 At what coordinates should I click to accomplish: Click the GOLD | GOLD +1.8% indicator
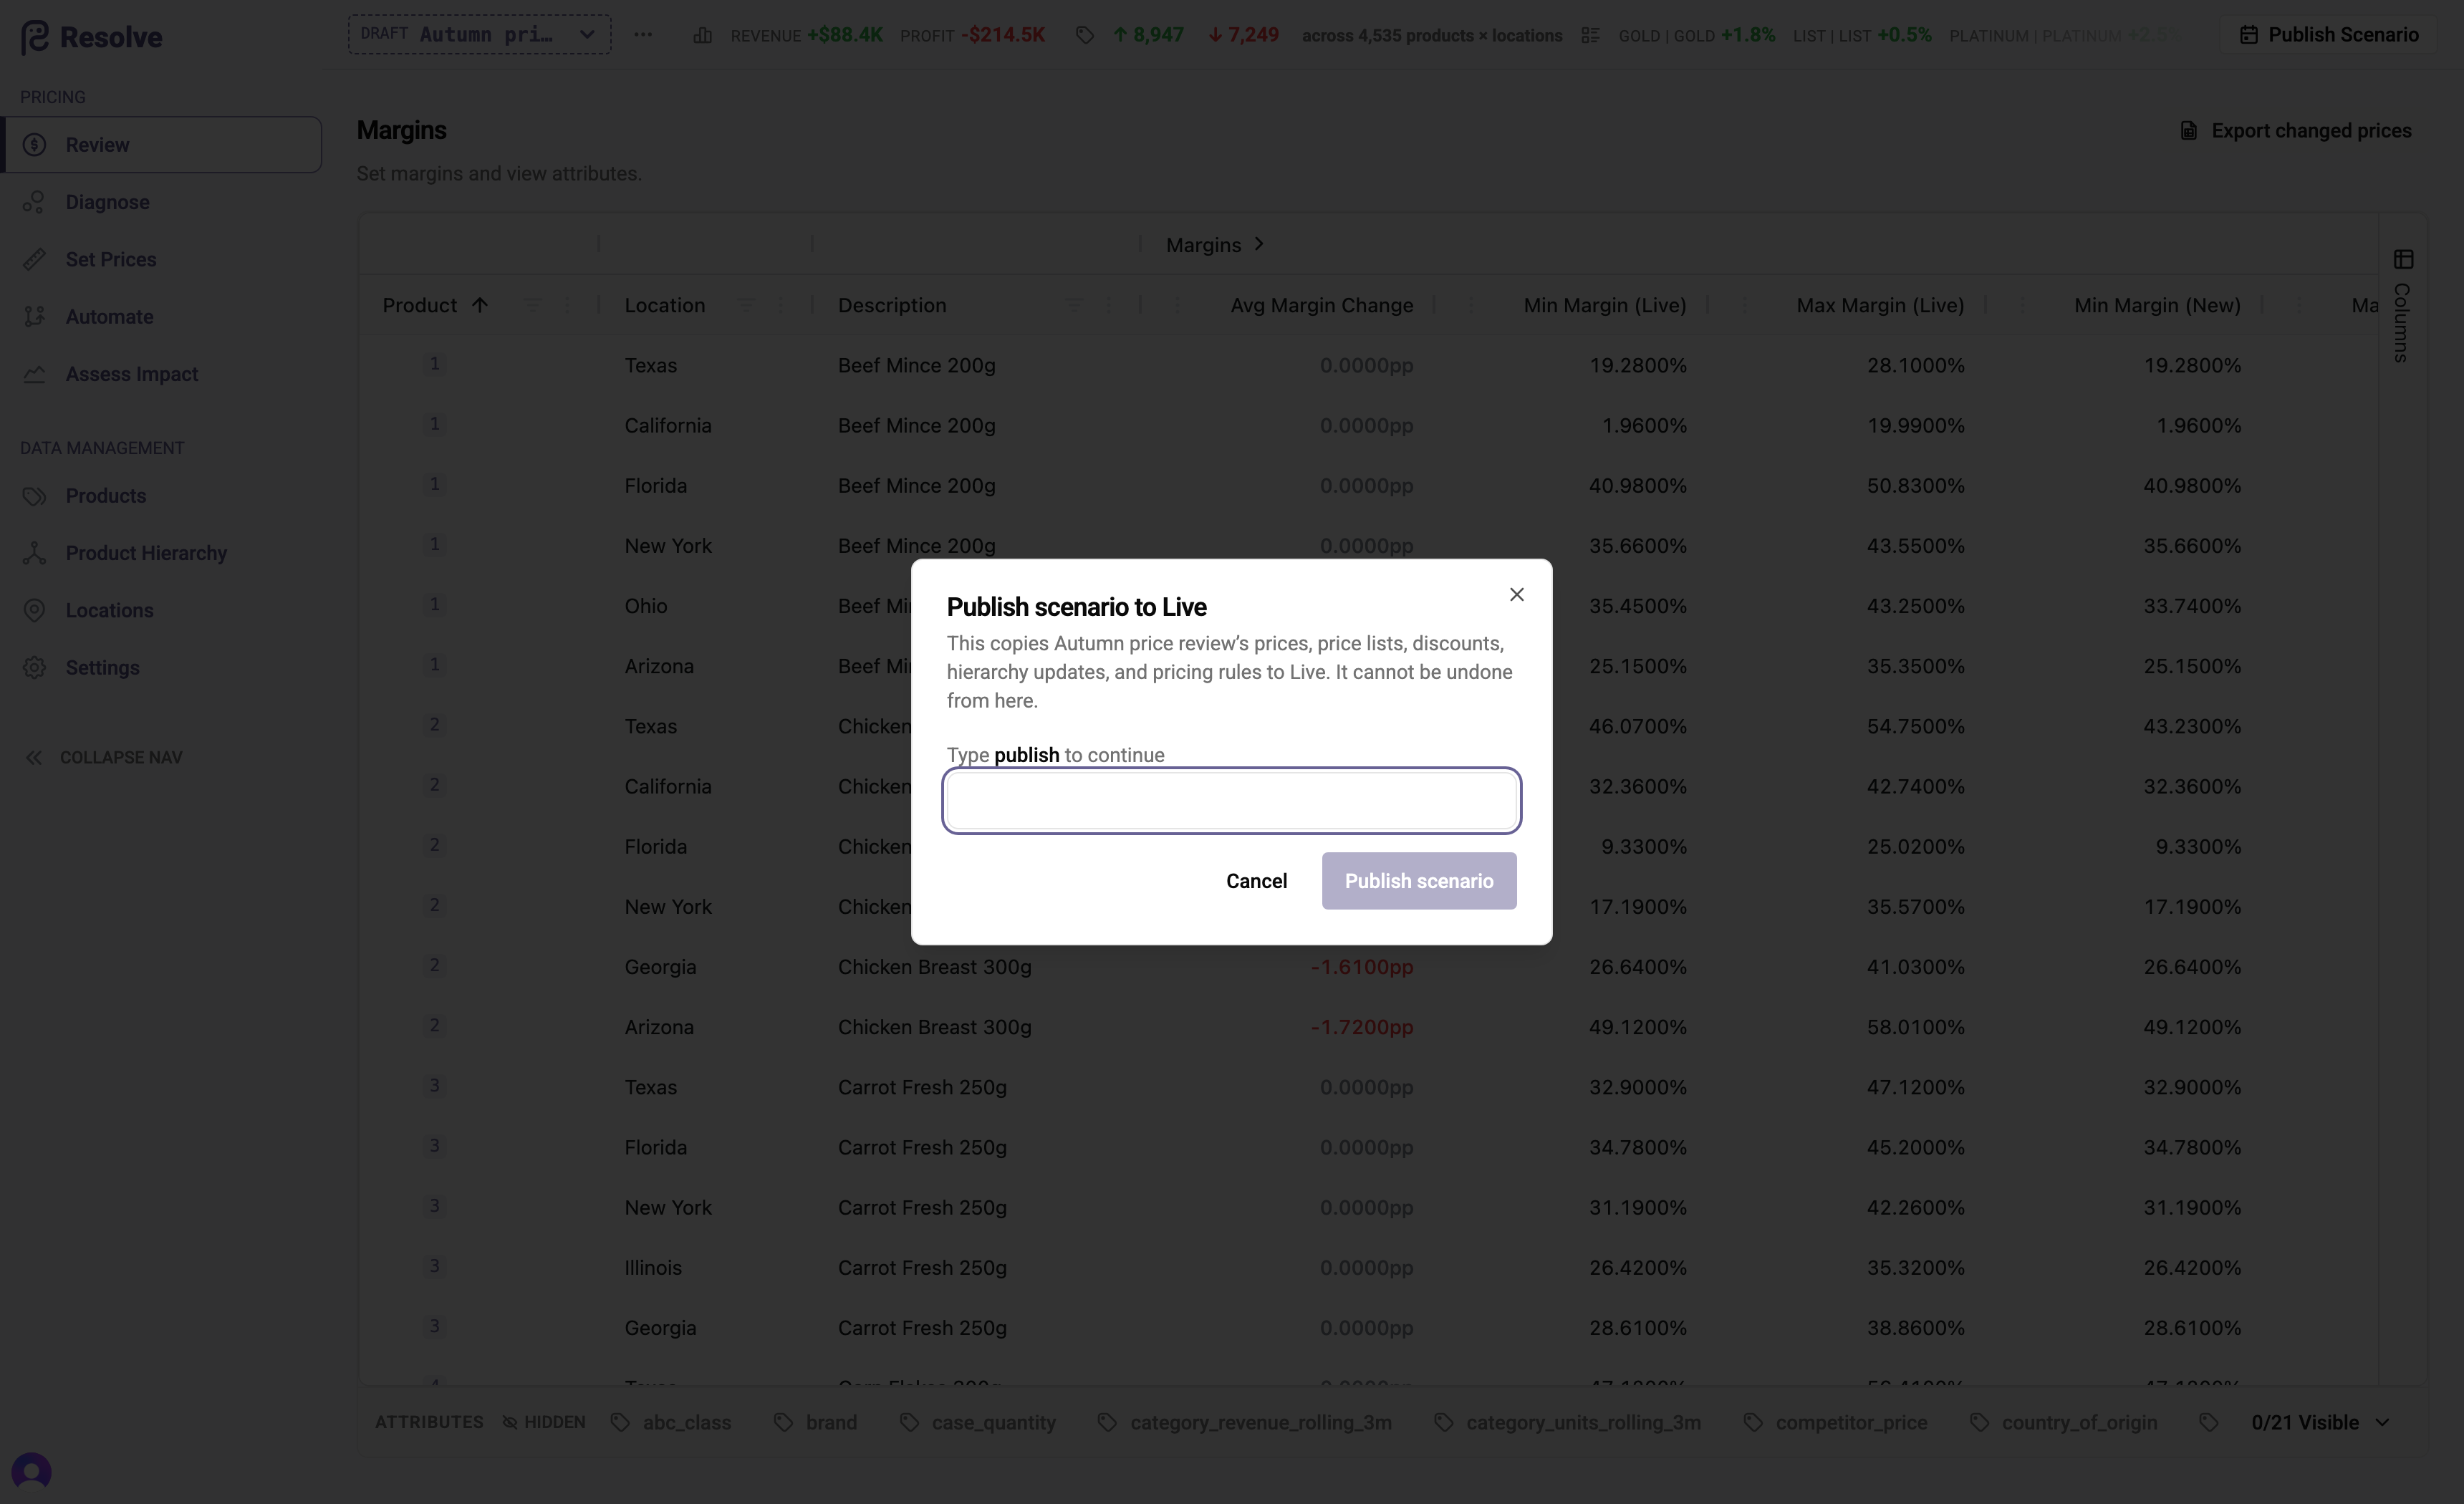tap(1696, 35)
